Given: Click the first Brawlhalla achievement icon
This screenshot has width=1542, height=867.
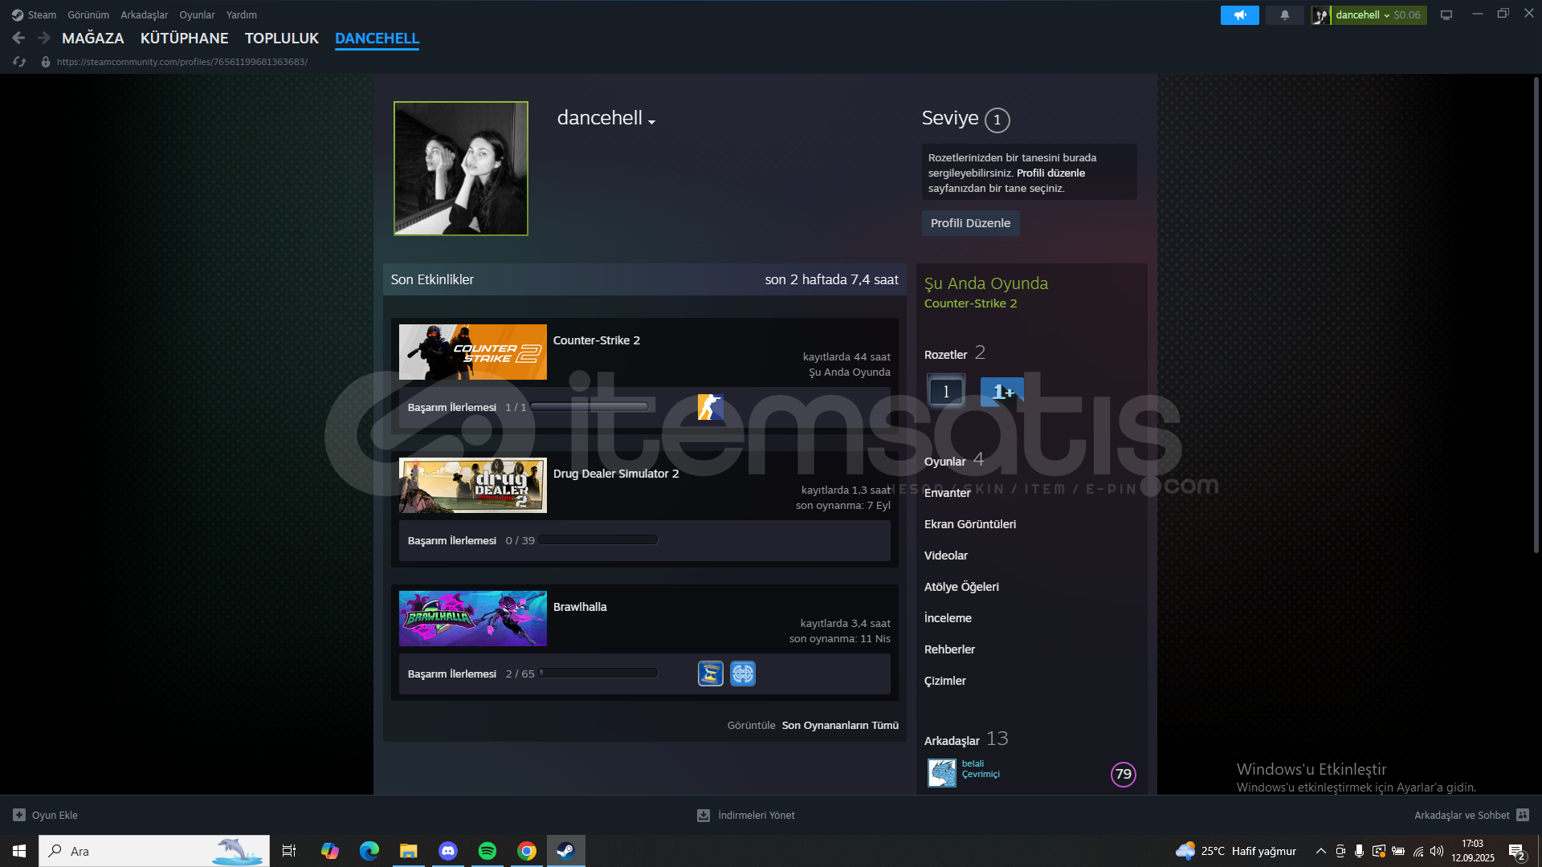Looking at the screenshot, I should coord(711,674).
